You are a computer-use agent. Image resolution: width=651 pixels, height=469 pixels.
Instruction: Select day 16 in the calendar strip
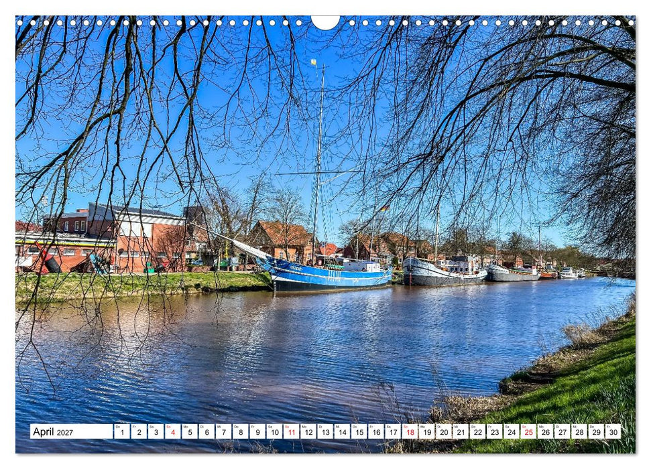[x=376, y=431]
